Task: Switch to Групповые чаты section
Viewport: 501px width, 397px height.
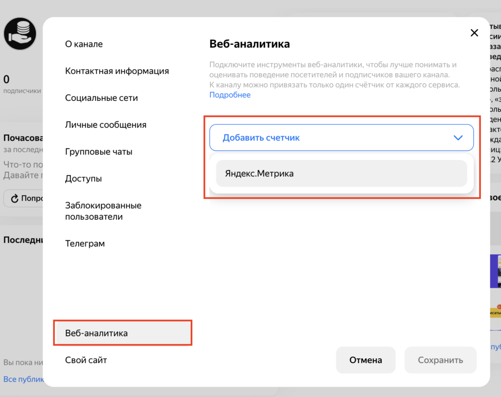Action: (x=98, y=152)
